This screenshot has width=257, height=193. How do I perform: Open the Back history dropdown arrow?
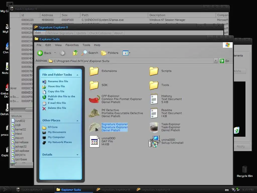[x=55, y=53]
